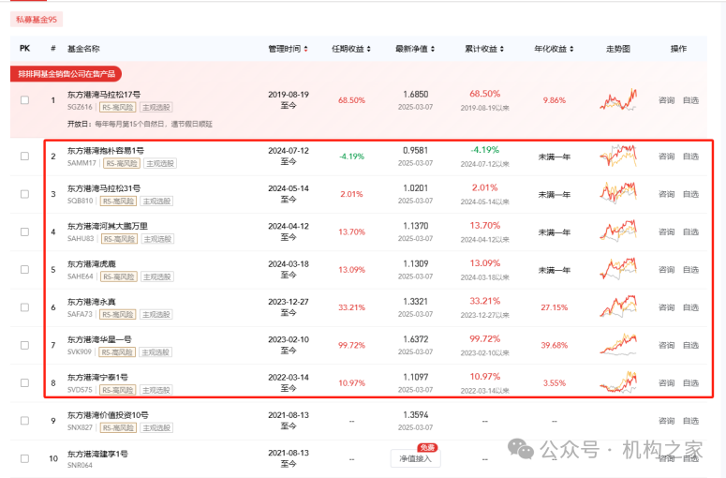This screenshot has height=478, width=726.
Task: Sort by 任期收益 column
Action: pos(351,49)
